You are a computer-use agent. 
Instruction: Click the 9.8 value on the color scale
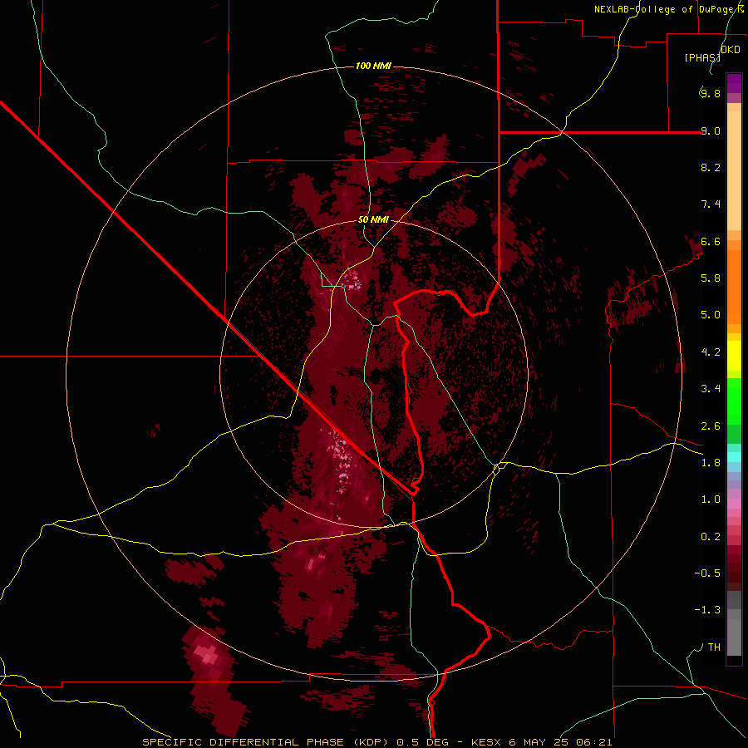(x=711, y=93)
